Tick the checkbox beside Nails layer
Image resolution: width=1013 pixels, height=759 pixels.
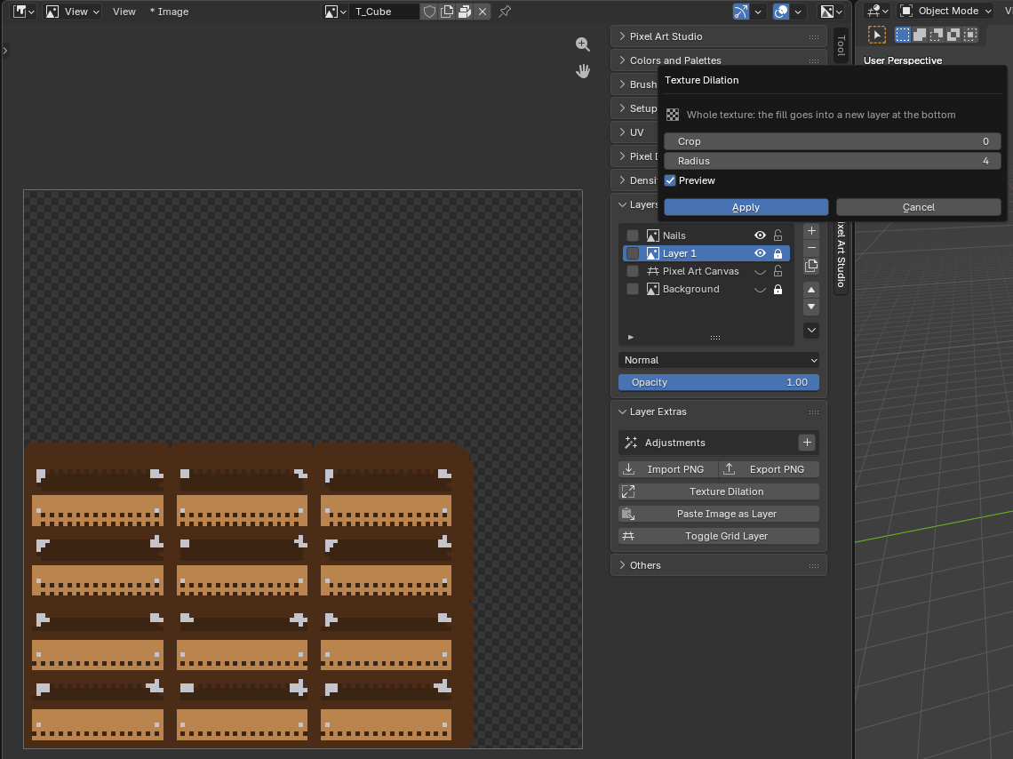(x=633, y=236)
